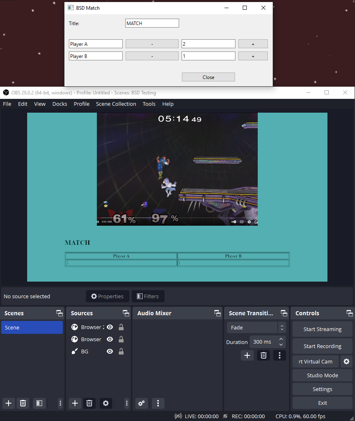Image resolution: width=355 pixels, height=421 pixels.
Task: Toggle lock on Browser source
Action: point(121,339)
